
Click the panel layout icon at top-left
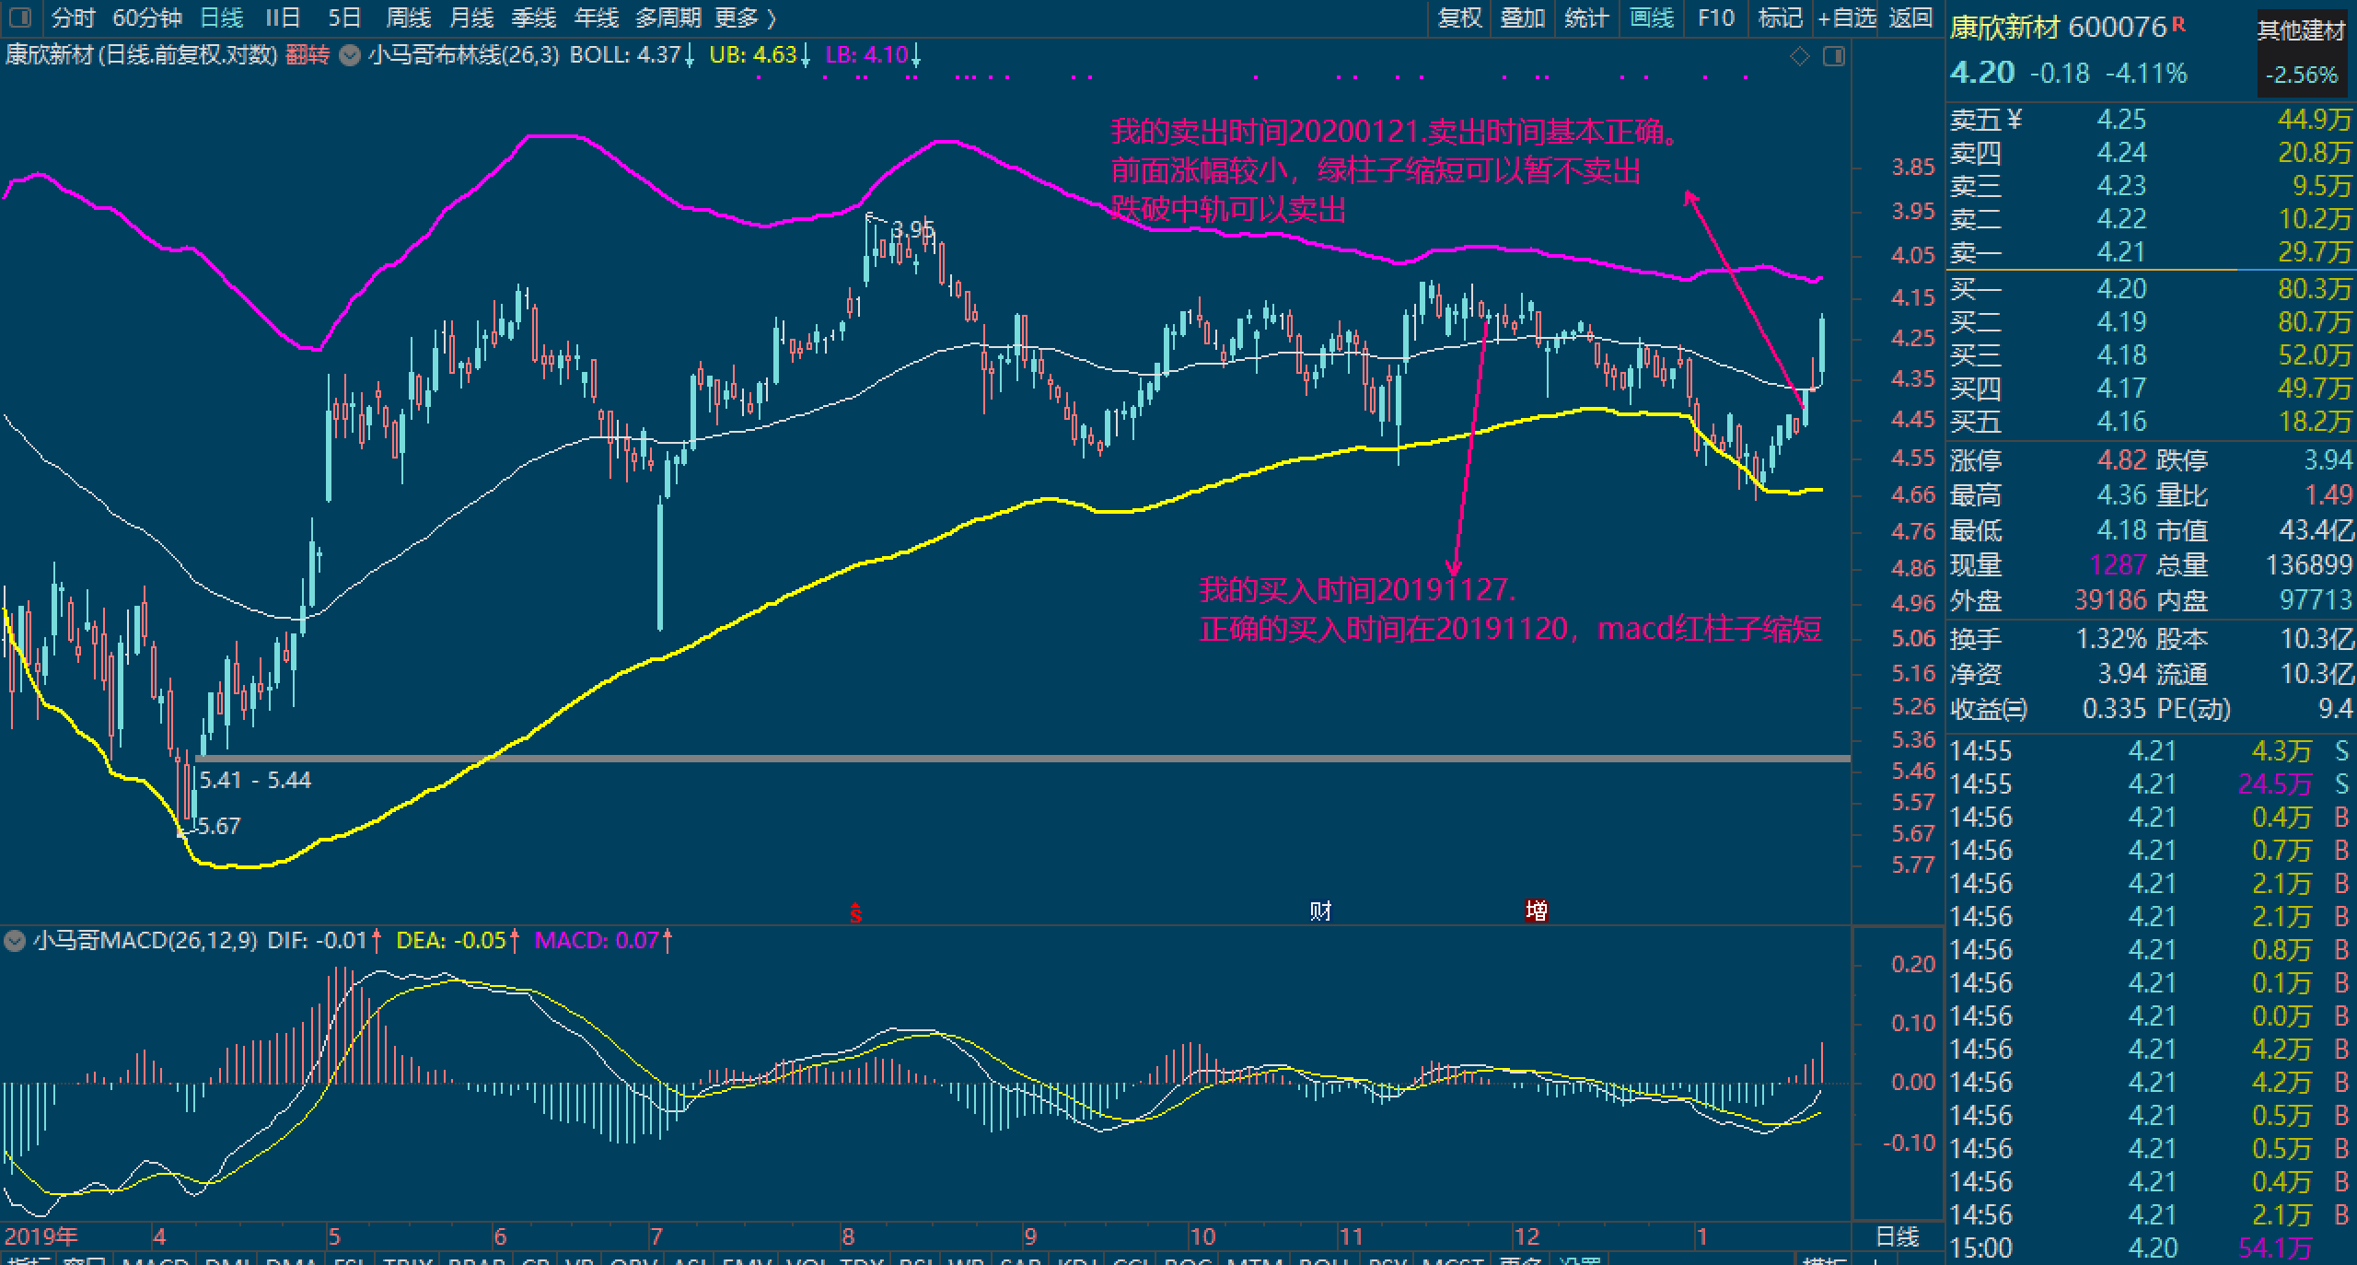[22, 17]
